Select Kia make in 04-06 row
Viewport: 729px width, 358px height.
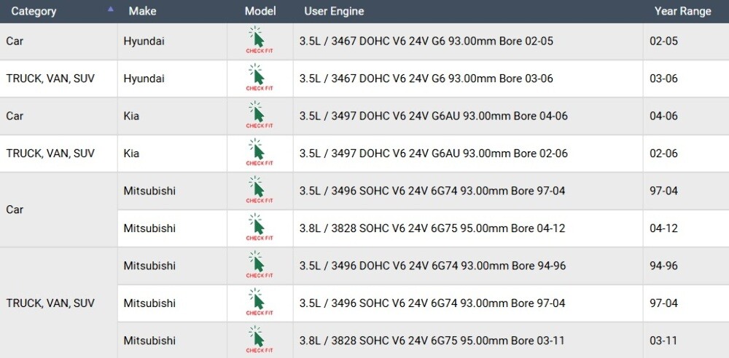coord(131,116)
